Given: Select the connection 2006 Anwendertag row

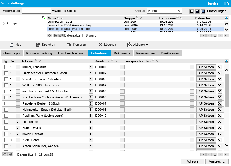Looking at the screenshot, I should click(136, 25).
